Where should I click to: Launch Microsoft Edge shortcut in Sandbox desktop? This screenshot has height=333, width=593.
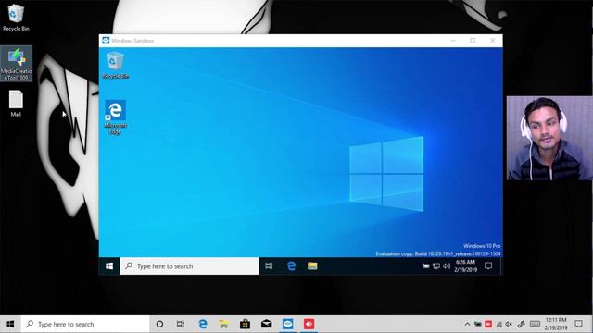click(x=115, y=117)
